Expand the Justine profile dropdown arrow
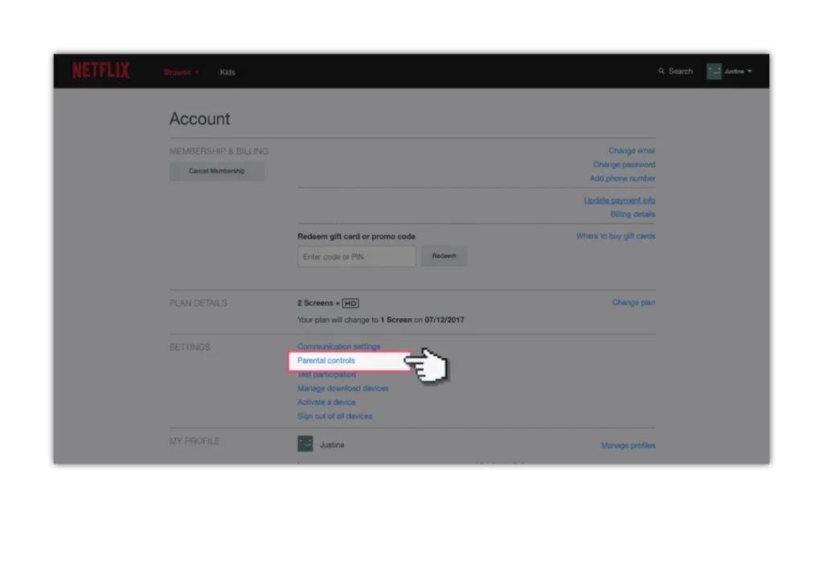823x588 pixels. (x=750, y=71)
